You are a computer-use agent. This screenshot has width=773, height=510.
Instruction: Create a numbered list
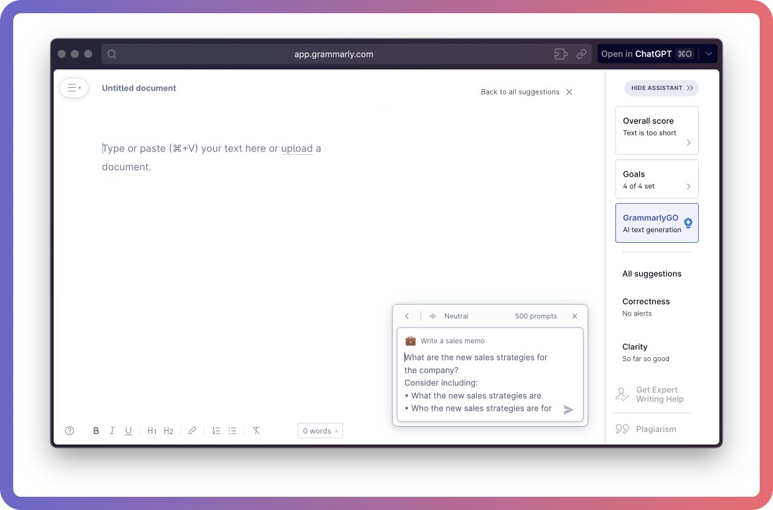216,431
